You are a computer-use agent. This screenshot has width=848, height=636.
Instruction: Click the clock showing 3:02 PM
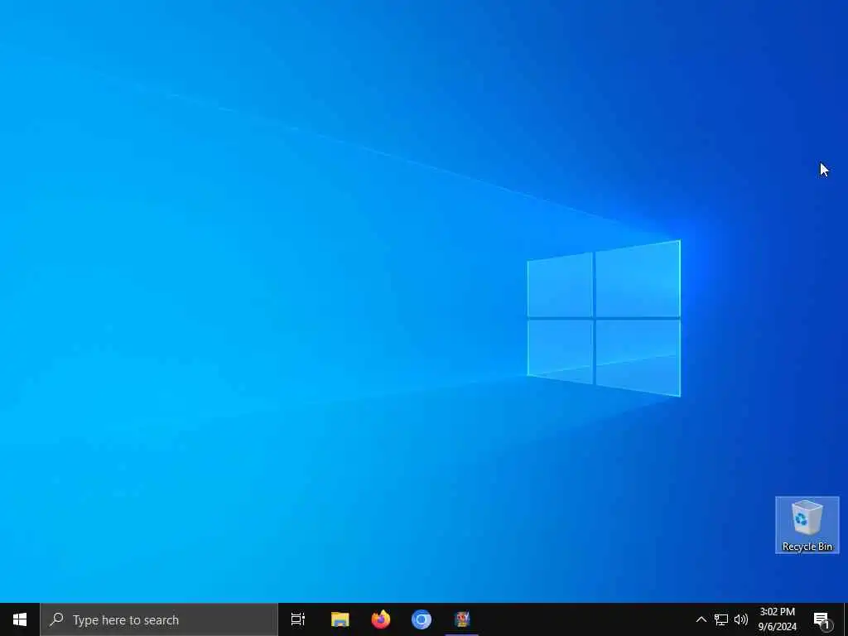(777, 612)
